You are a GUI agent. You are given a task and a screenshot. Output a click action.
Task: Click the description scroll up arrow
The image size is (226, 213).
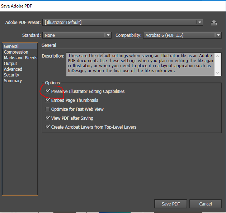pos(218,56)
